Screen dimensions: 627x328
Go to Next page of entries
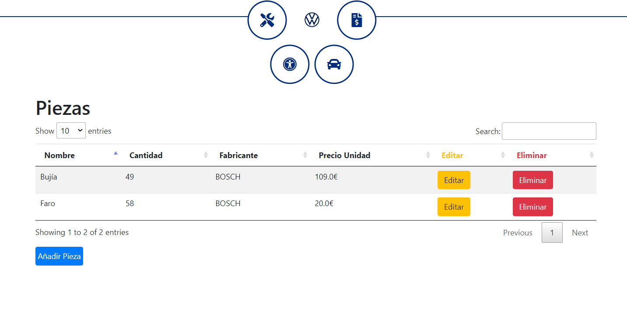[580, 233]
